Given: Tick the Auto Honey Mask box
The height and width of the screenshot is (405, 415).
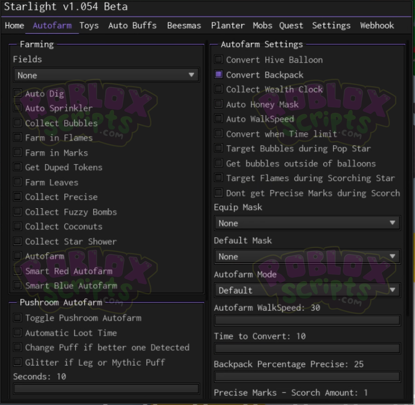Looking at the screenshot, I should click(219, 104).
